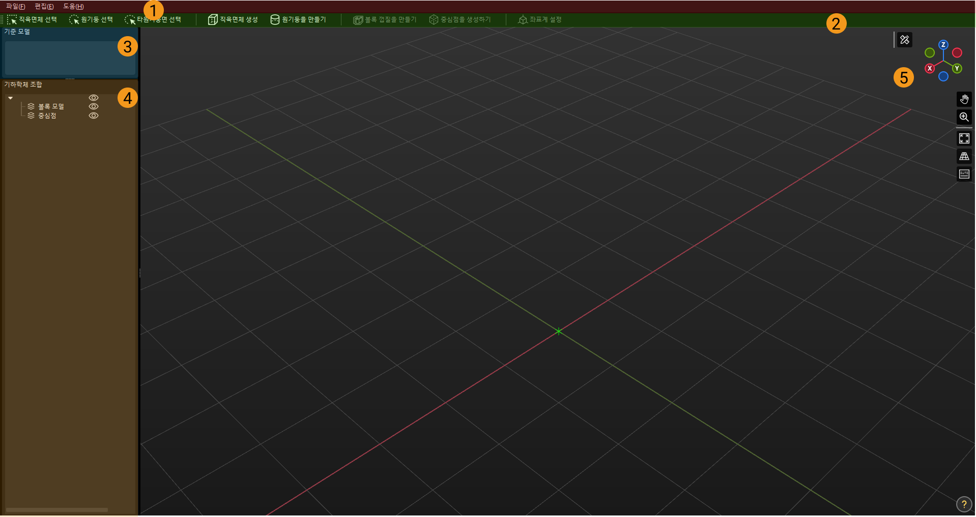This screenshot has width=976, height=517.
Task: Open the 도움(H) menu
Action: (x=73, y=7)
